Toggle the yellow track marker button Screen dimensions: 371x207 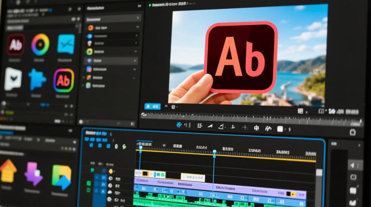[111, 171]
